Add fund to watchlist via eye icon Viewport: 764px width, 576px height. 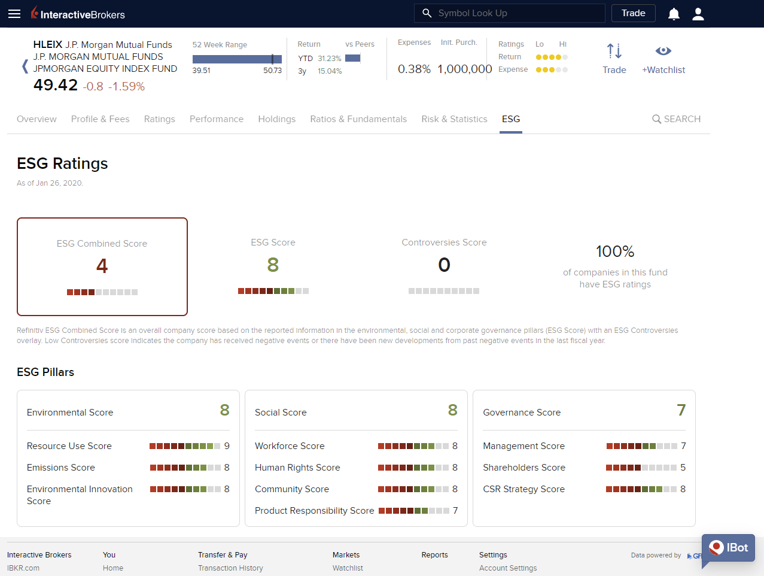663,51
